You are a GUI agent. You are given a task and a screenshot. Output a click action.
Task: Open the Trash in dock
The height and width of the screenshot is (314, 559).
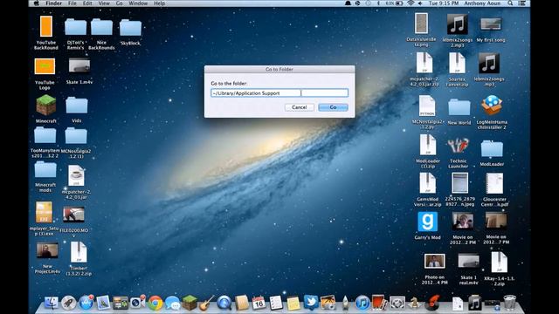coord(509,303)
